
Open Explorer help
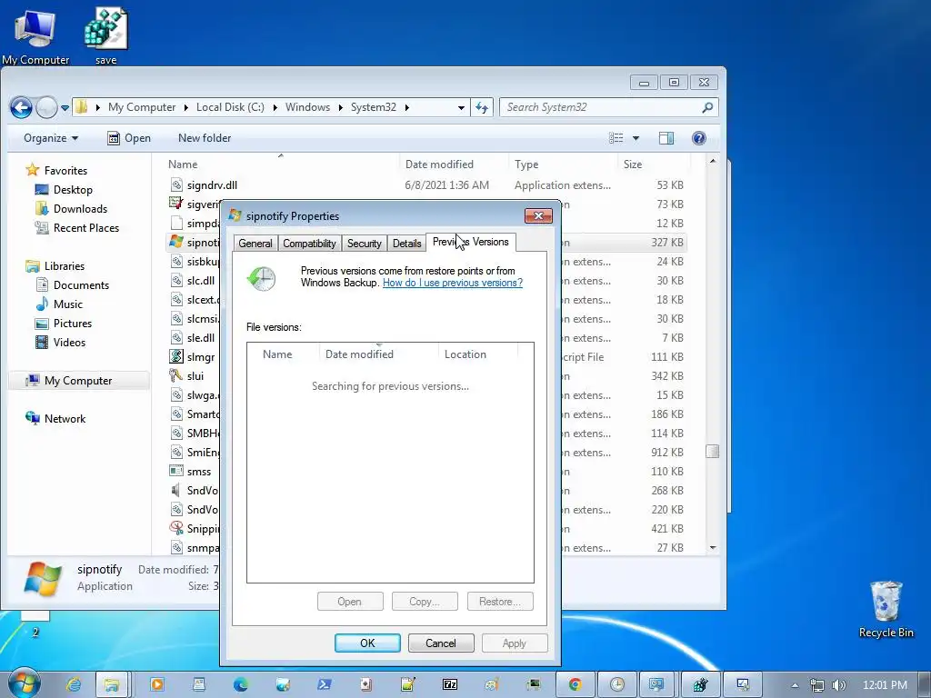pyautogui.click(x=699, y=138)
